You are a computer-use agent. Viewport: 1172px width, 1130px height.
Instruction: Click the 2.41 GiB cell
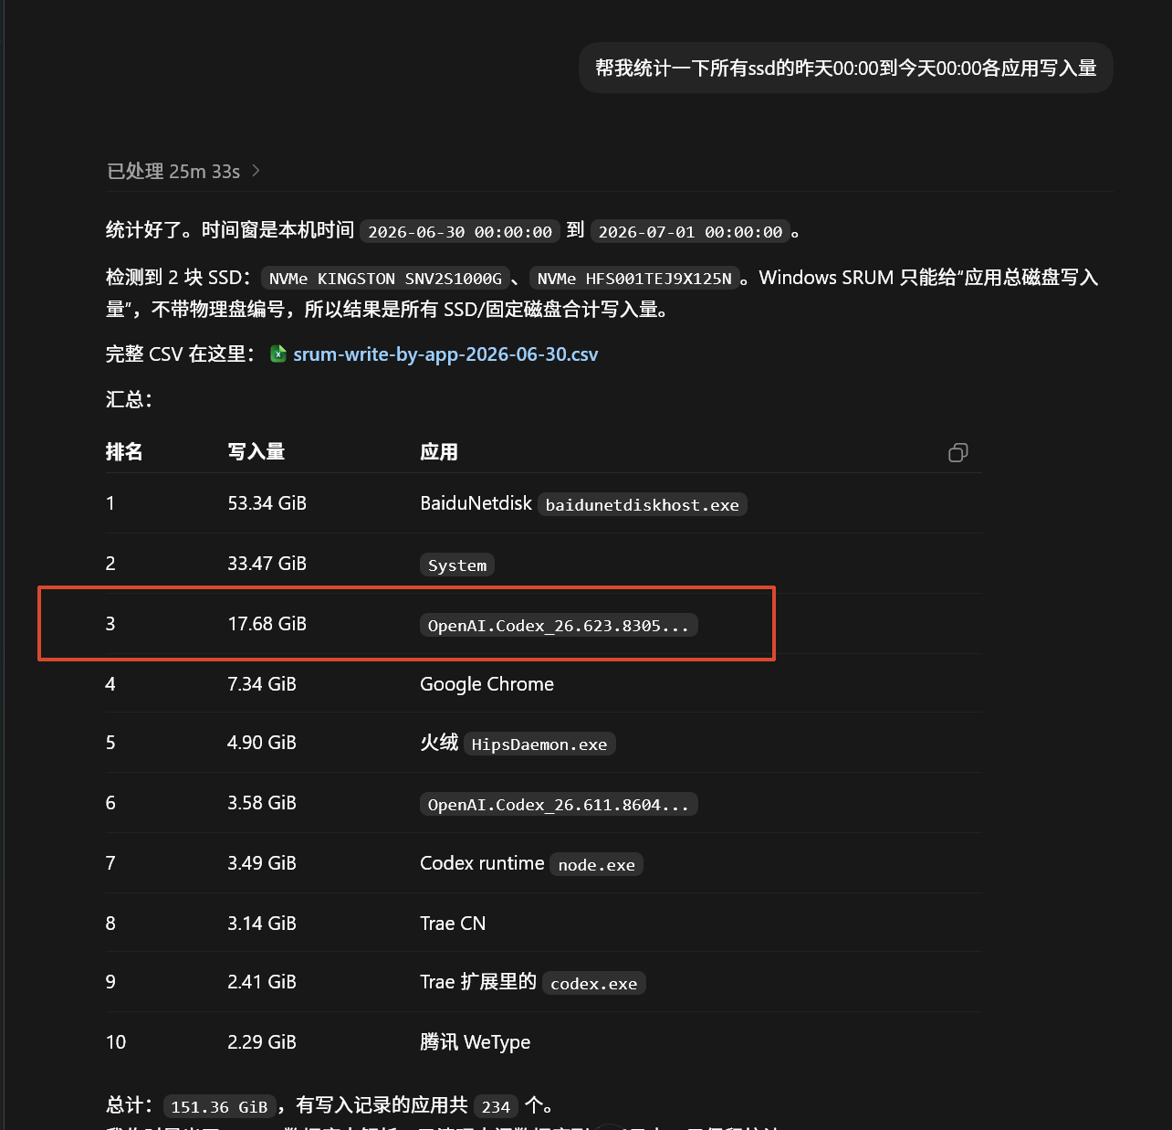262,982
